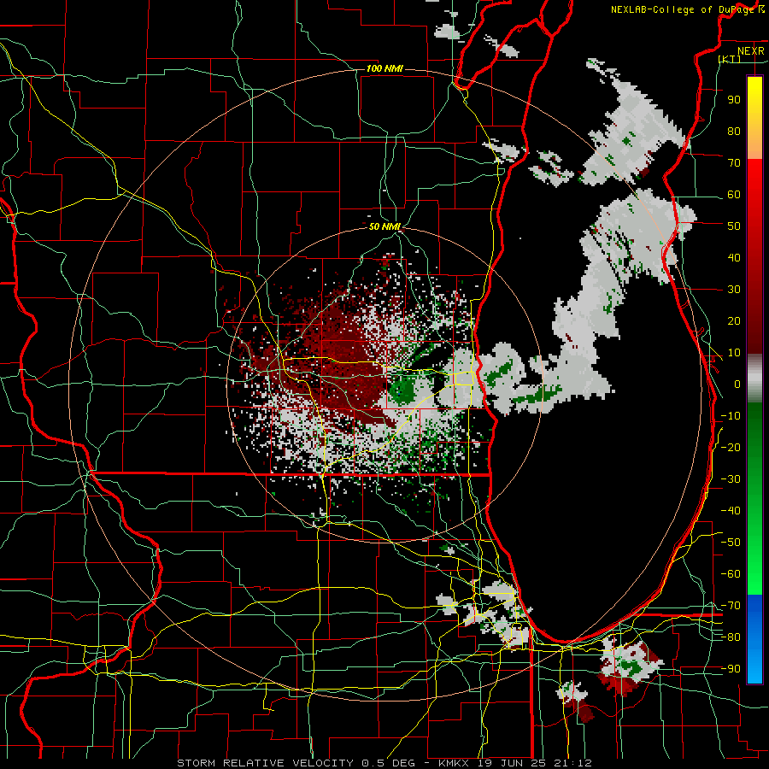Screen dimensions: 769x769
Task: Click the gray zero-velocity segment of the color bar
Action: tap(754, 379)
